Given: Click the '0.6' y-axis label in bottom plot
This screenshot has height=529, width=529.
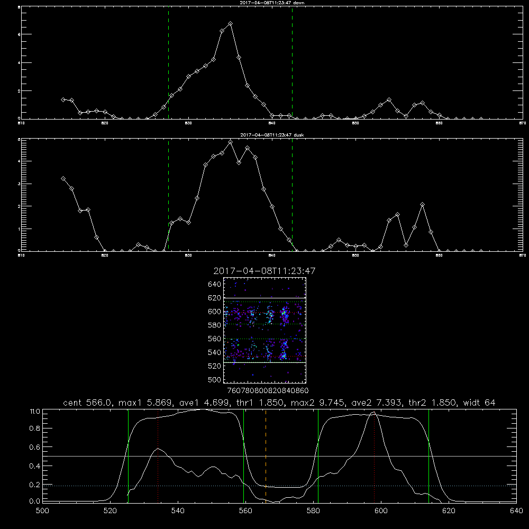Looking at the screenshot, I should tap(35, 448).
